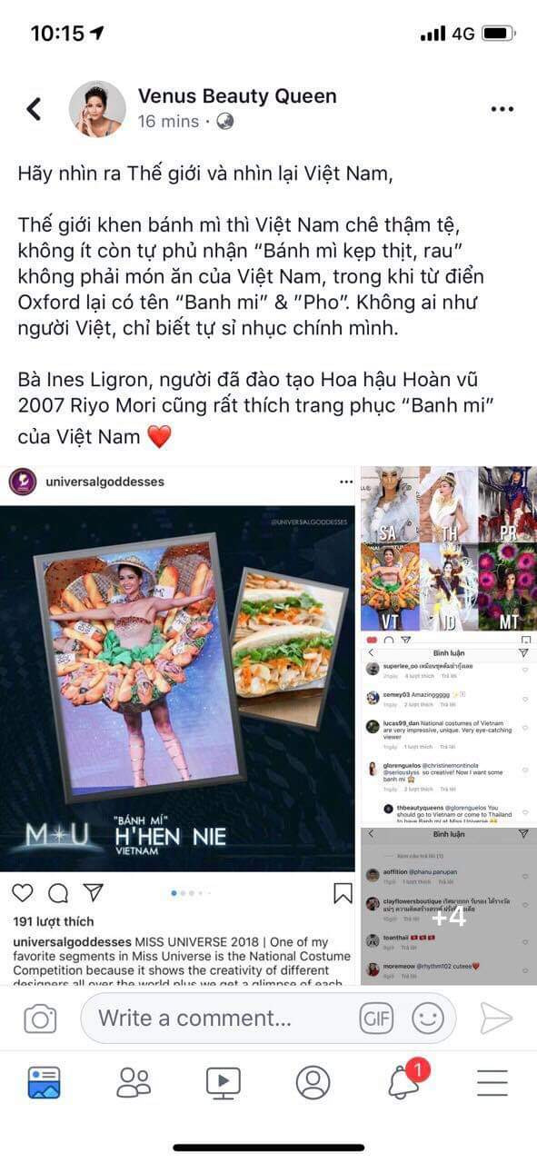
Task: Open the national costumes collage photo
Action: [x=449, y=549]
